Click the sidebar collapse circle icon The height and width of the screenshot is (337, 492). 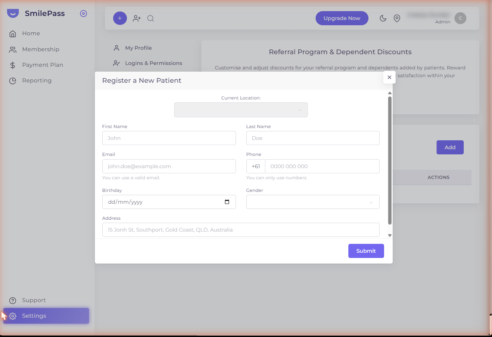pyautogui.click(x=83, y=14)
